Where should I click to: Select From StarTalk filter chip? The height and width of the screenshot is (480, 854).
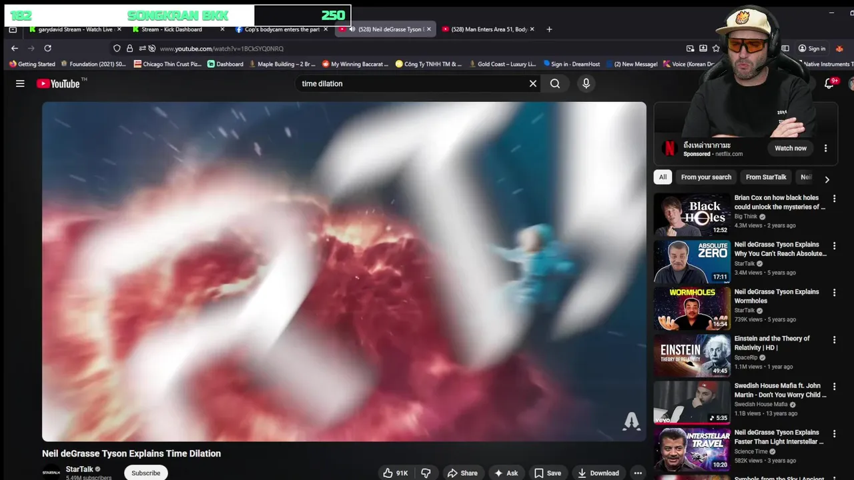click(x=766, y=177)
